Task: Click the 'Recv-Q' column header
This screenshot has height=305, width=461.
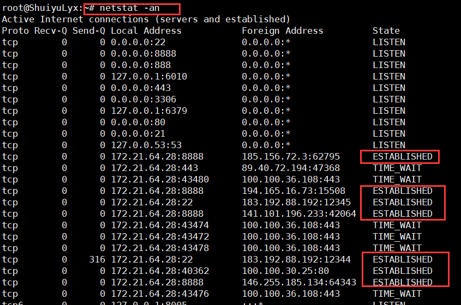Action: 51,31
